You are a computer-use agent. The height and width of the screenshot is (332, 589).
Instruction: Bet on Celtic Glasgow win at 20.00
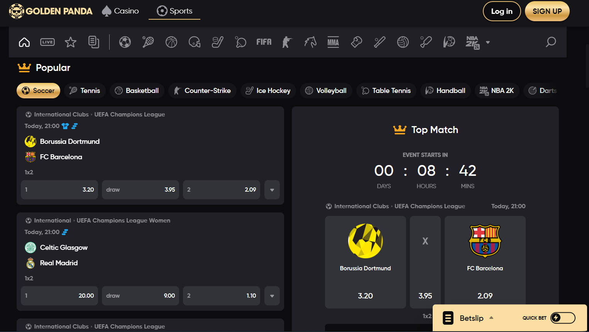59,296
